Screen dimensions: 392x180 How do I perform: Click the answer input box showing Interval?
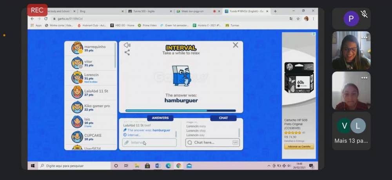coord(149,142)
